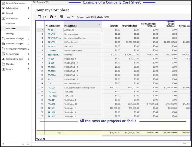The height and width of the screenshot is (147, 192).
Task: Expand the Reports chevron
Action: click(x=29, y=69)
